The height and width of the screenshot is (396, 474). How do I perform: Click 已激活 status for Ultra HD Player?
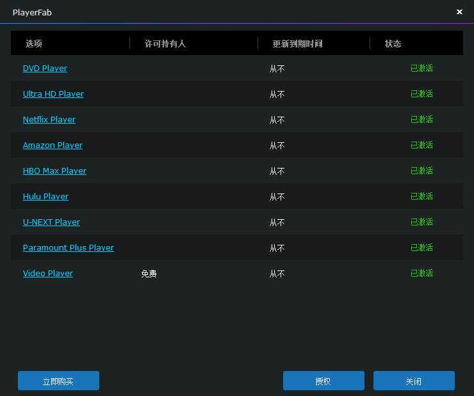pyautogui.click(x=421, y=94)
